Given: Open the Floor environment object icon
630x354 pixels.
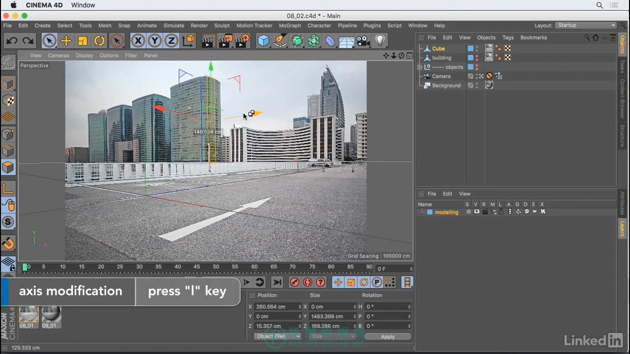Looking at the screenshot, I should [346, 41].
